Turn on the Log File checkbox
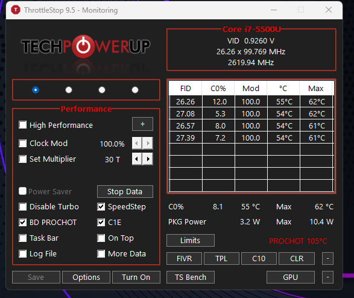 click(x=22, y=254)
